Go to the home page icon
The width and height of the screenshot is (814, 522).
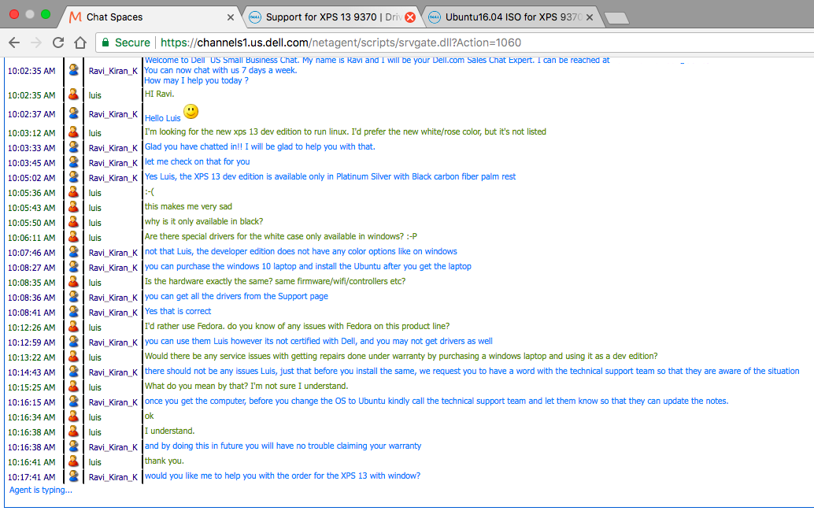[x=80, y=43]
